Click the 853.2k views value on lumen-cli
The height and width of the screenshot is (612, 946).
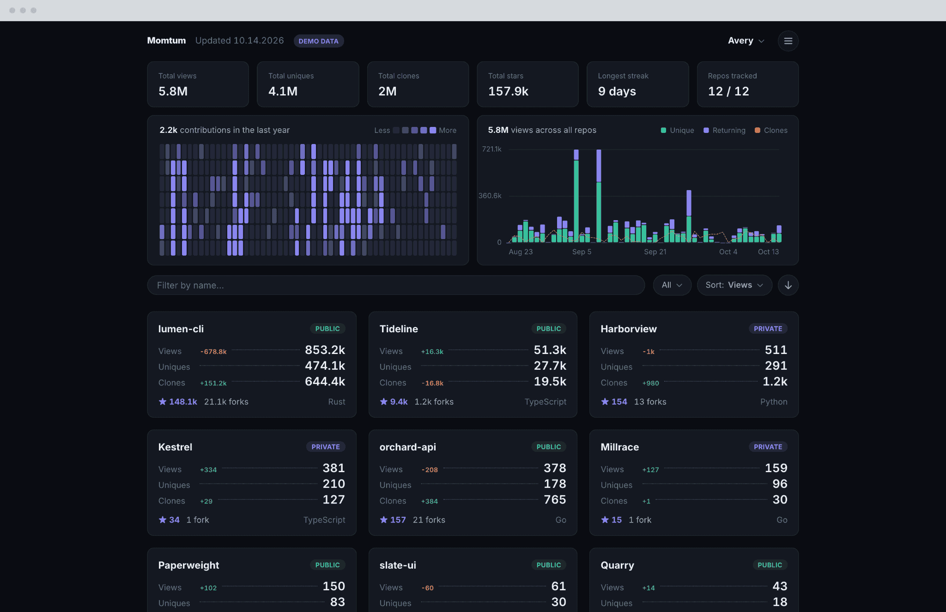click(325, 350)
